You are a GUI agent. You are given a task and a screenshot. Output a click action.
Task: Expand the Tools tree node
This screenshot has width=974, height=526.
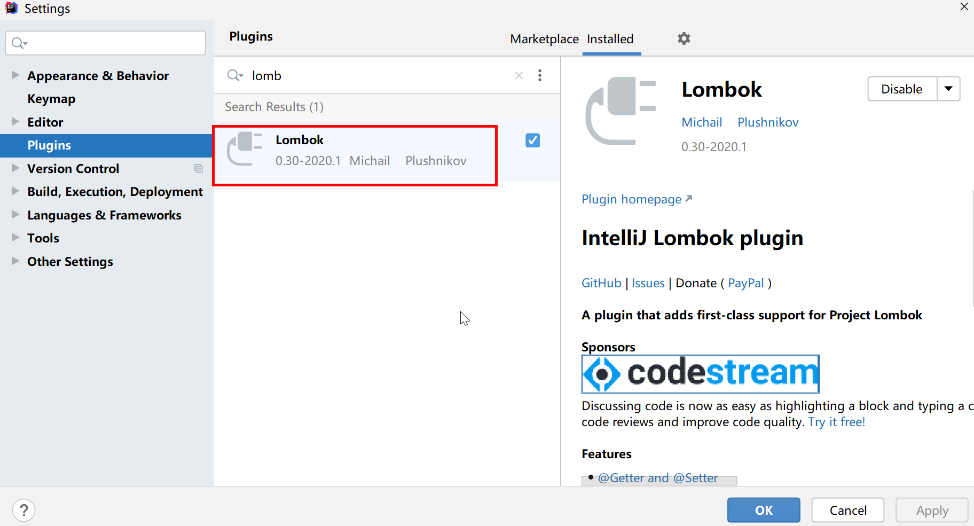coord(15,238)
